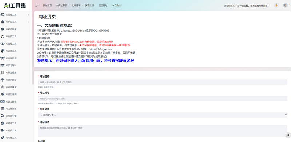
Task: Open AI写作工具 sidebar label
Action: pyautogui.click(x=11, y=138)
